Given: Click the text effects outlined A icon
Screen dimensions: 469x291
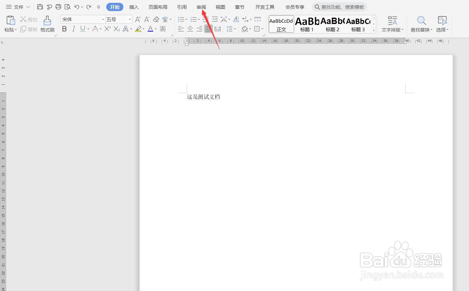Looking at the screenshot, I should [126, 29].
